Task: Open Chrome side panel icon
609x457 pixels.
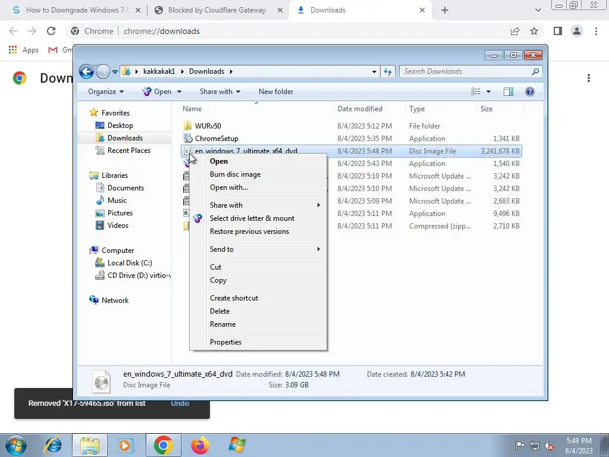Action: (x=558, y=31)
